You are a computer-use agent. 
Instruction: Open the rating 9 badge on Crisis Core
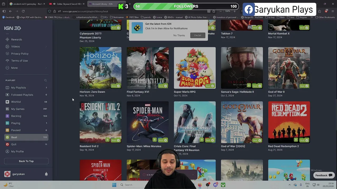pyautogui.click(x=202, y=140)
